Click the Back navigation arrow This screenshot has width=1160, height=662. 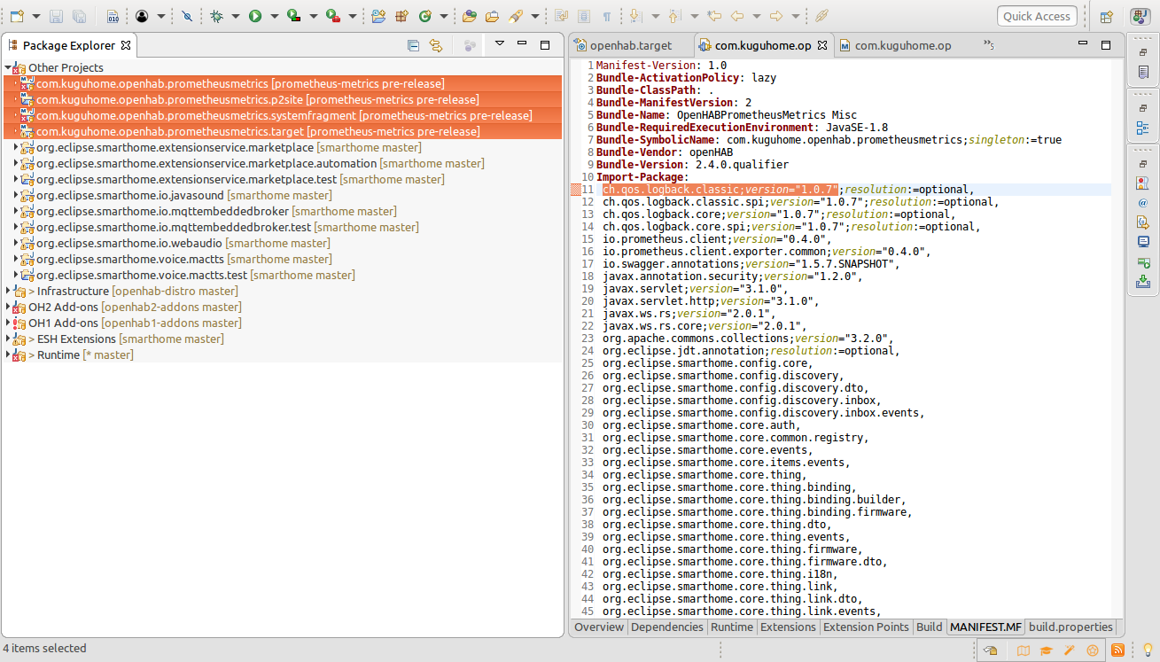point(736,16)
